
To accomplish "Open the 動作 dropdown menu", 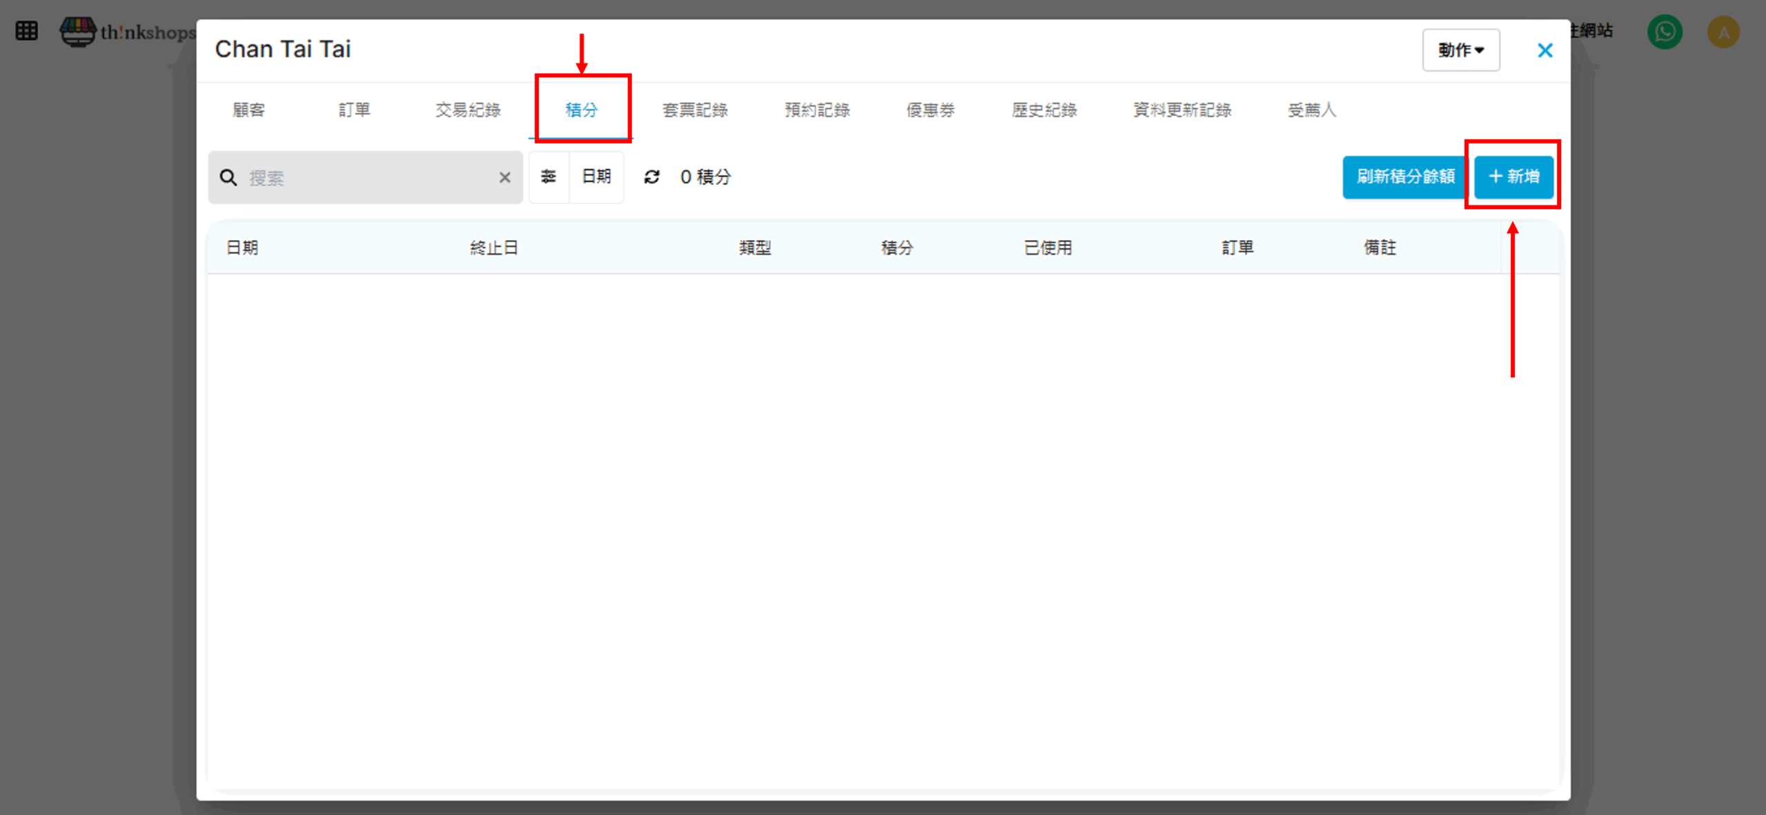I will click(x=1460, y=50).
